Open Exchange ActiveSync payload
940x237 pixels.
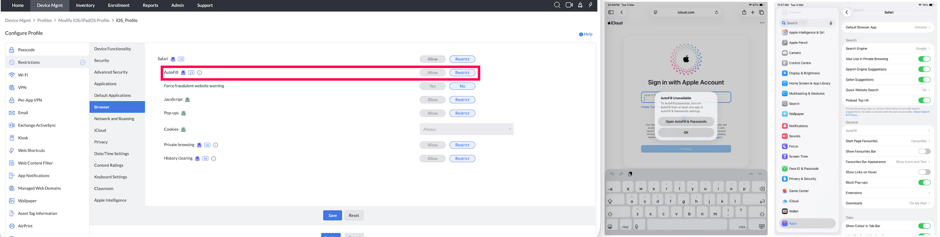pos(47,125)
